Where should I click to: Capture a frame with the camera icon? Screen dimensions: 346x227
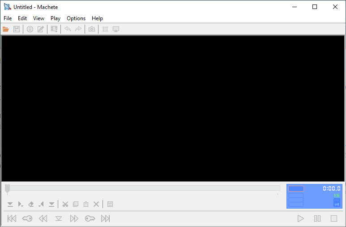pos(92,29)
